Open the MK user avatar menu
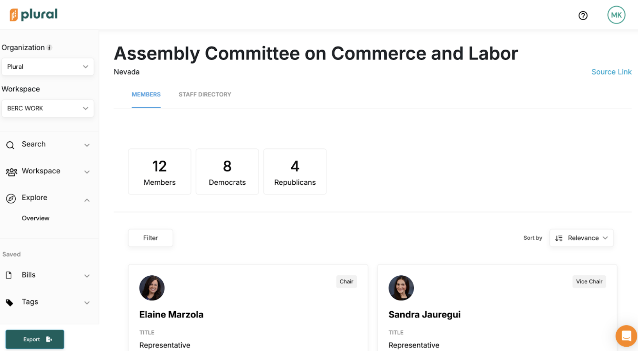Image resolution: width=642 pixels, height=353 pixels. pyautogui.click(x=616, y=15)
